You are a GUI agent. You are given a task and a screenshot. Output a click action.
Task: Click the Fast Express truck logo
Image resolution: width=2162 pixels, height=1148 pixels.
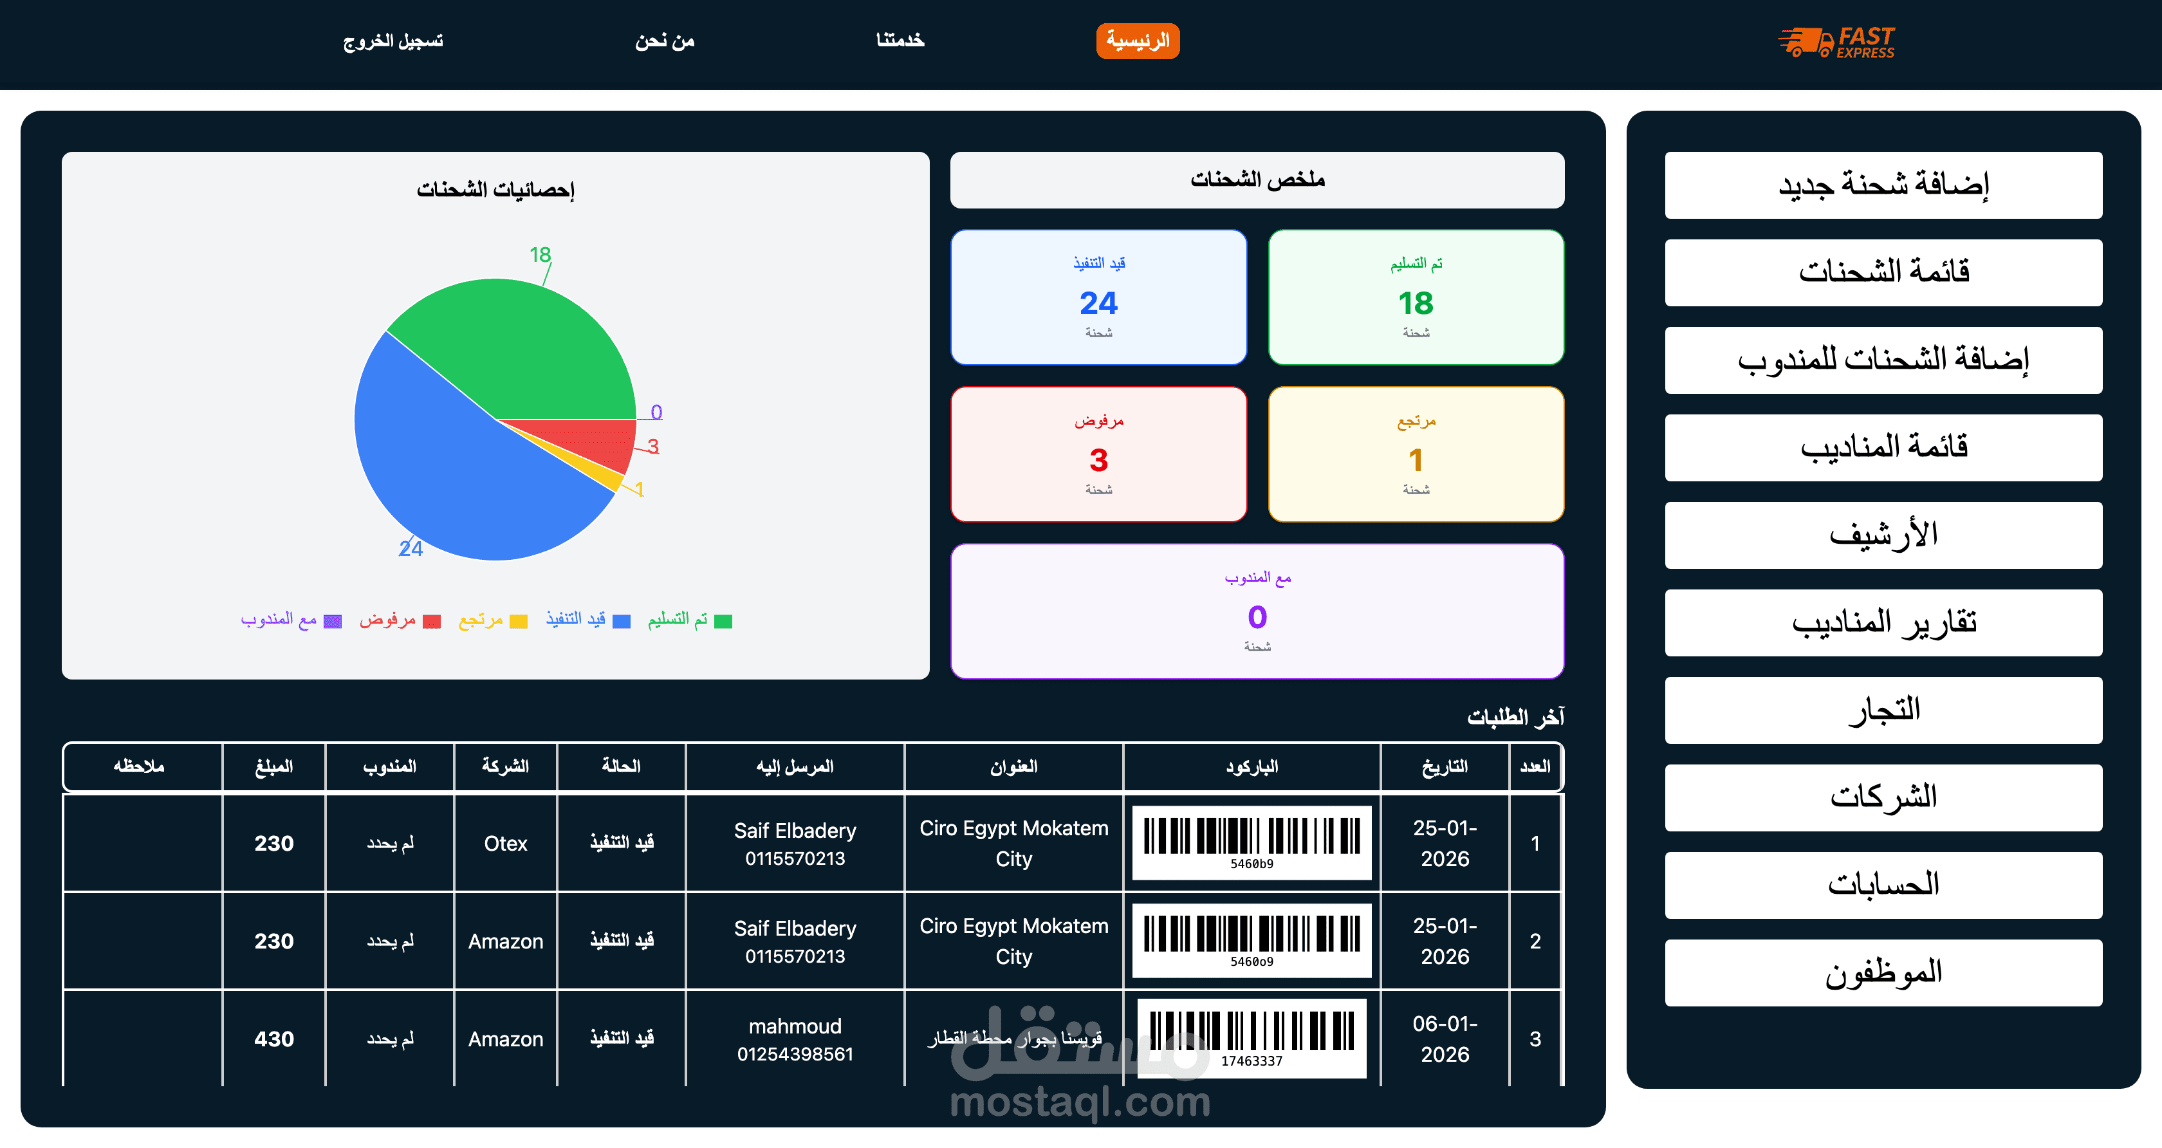click(x=1836, y=41)
